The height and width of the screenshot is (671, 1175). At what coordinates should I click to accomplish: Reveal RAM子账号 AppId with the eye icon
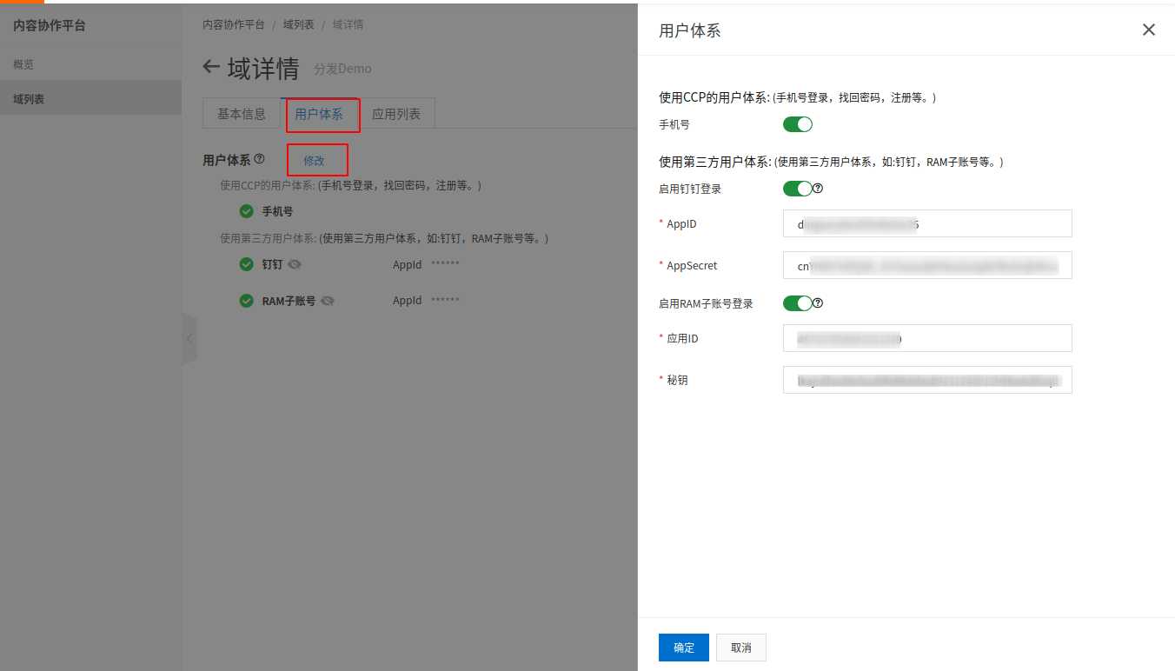pyautogui.click(x=328, y=301)
